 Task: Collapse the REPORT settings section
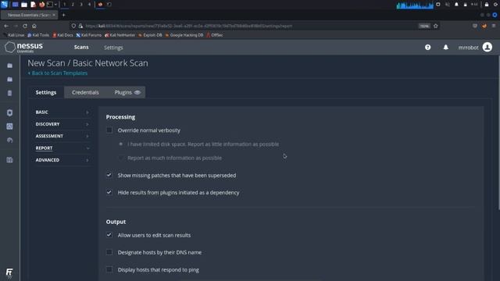tap(62, 148)
